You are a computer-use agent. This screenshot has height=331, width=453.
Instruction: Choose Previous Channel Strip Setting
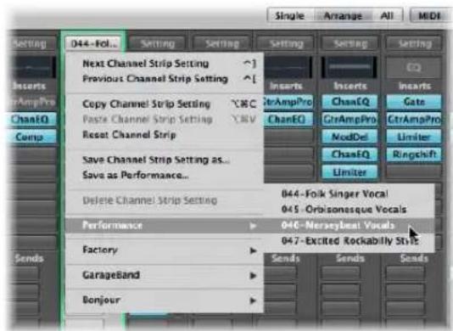click(165, 79)
